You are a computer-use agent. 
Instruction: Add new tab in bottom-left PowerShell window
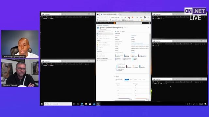pyautogui.click(x=62, y=61)
